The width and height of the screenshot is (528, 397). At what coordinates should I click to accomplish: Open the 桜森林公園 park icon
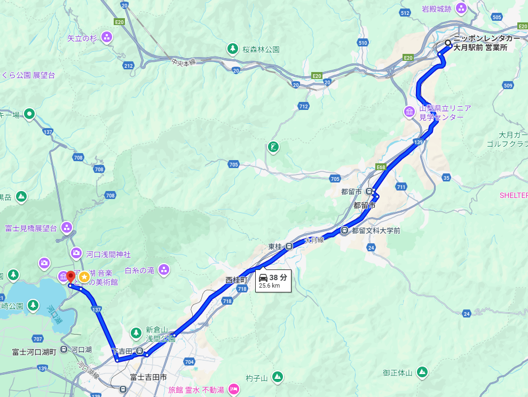click(x=232, y=49)
